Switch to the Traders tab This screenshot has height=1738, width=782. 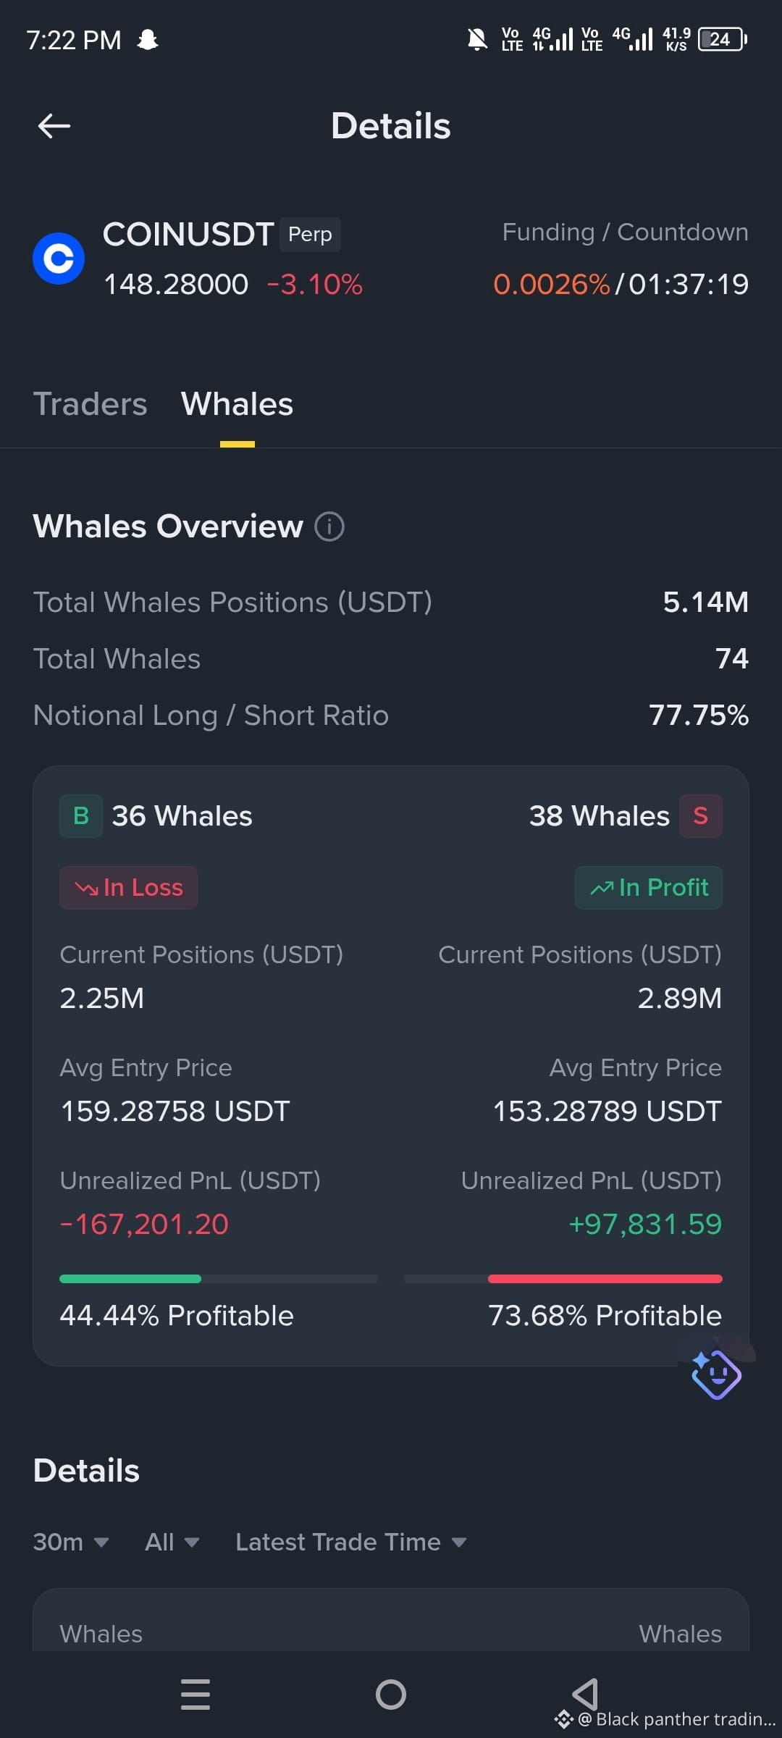coord(90,404)
